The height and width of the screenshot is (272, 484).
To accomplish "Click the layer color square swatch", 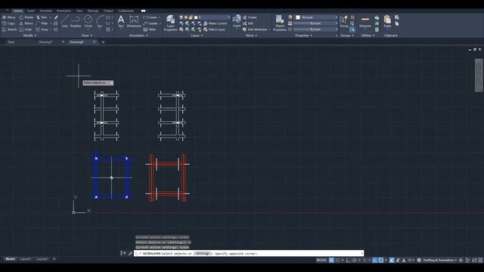I will pos(196,17).
